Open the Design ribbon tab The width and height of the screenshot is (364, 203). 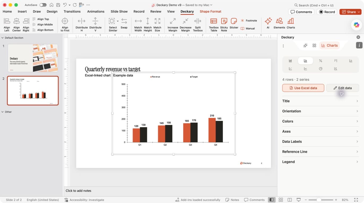click(x=52, y=12)
